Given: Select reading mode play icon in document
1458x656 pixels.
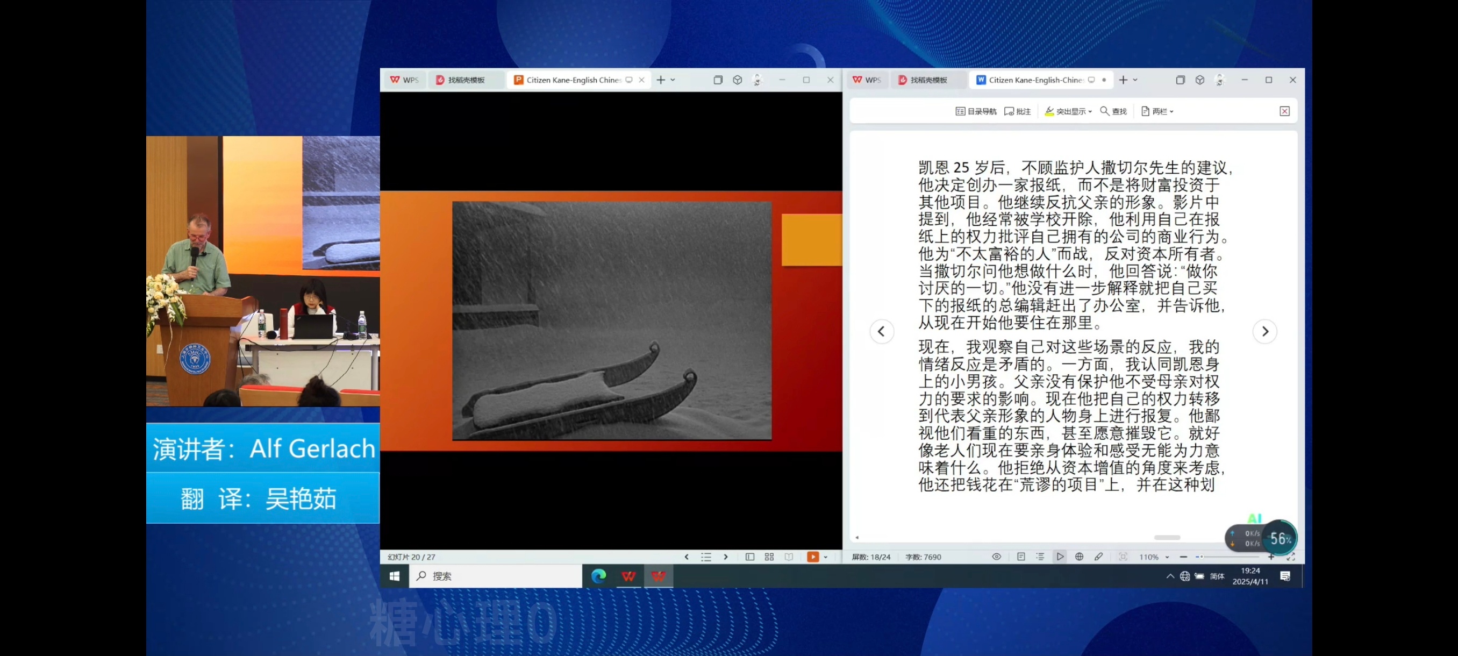Looking at the screenshot, I should point(1060,557).
